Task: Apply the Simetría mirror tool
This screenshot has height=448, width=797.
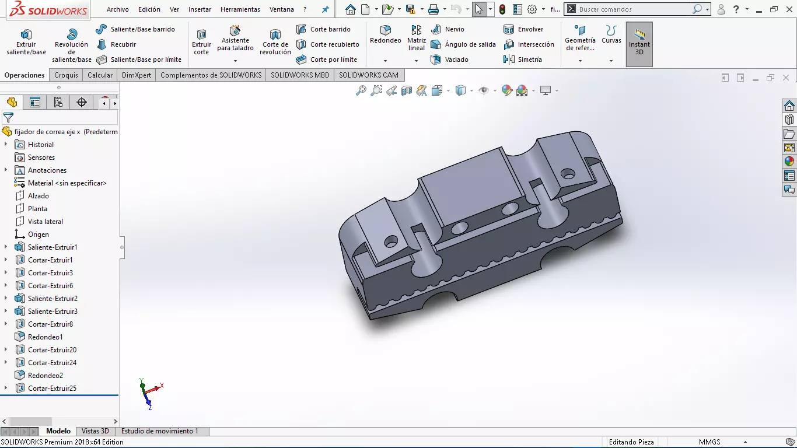Action: pyautogui.click(x=523, y=60)
